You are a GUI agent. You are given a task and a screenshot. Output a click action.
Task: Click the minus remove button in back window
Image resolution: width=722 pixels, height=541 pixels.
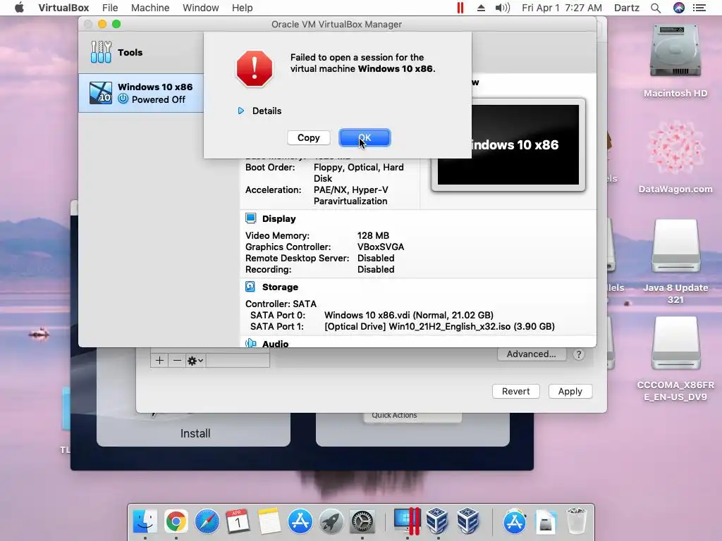pyautogui.click(x=177, y=361)
